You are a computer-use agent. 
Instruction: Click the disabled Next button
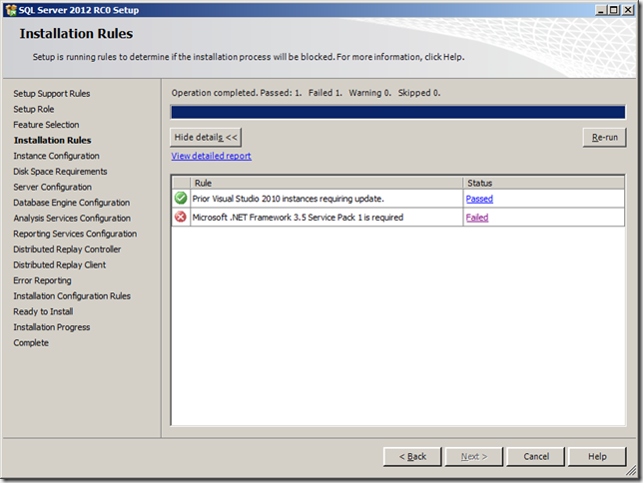click(473, 456)
